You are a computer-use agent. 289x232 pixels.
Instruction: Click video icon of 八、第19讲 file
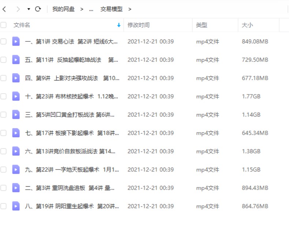(x=16, y=206)
